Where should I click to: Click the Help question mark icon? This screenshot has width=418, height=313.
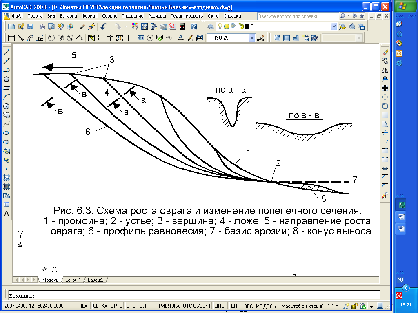(194, 26)
